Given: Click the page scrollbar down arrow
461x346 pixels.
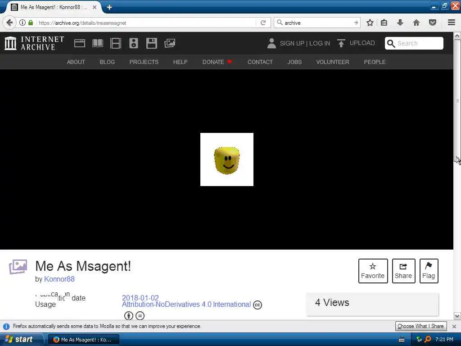Looking at the screenshot, I should pyautogui.click(x=457, y=316).
